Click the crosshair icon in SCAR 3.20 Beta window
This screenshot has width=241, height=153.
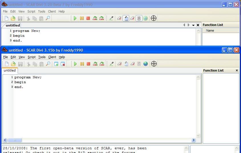pos(153,18)
